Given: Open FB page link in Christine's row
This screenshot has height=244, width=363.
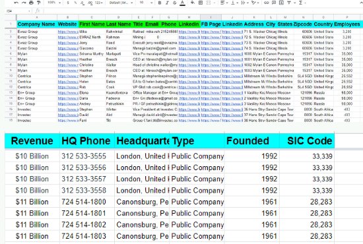Looking at the screenshot, I should coord(211,65).
